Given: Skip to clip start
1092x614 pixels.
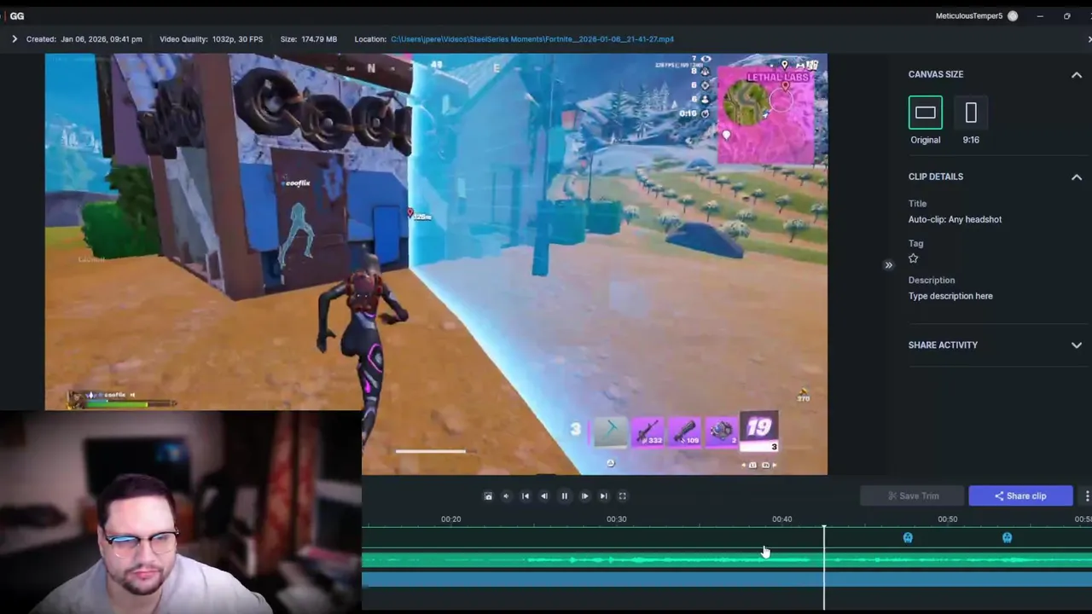Looking at the screenshot, I should pyautogui.click(x=526, y=496).
